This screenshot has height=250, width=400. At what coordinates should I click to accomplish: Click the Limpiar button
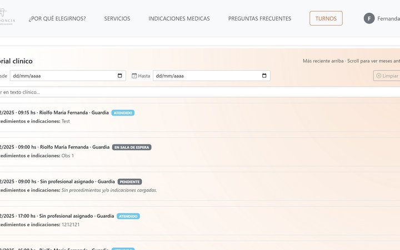[x=387, y=76]
